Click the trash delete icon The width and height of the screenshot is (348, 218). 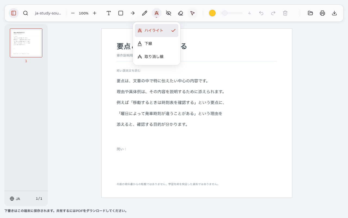coord(285,13)
